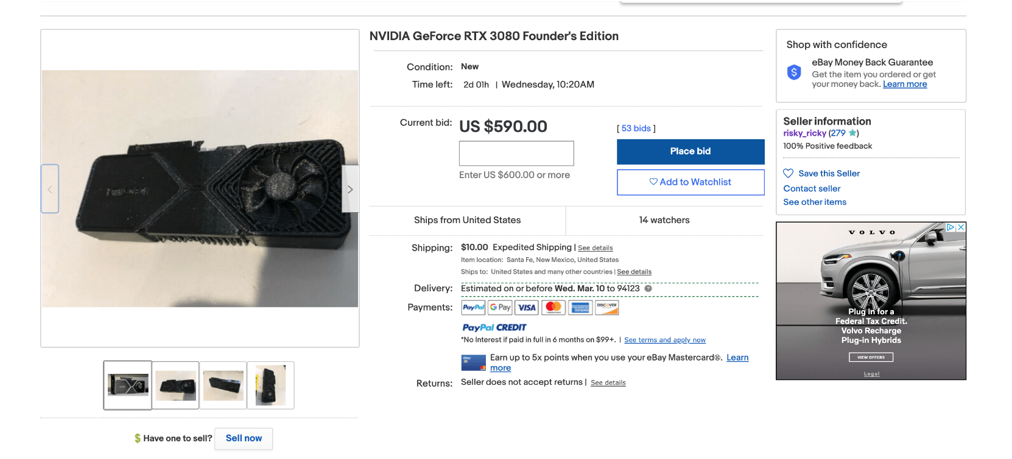The height and width of the screenshot is (459, 1012).
Task: Select the fourth product thumbnail
Action: 271,385
